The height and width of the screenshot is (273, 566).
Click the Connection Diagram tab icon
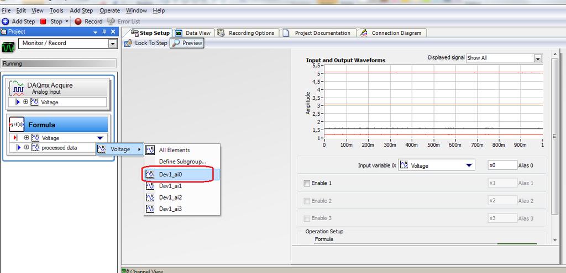click(364, 33)
